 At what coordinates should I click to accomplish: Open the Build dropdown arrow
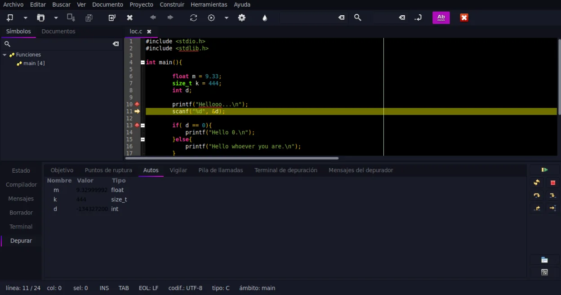click(x=227, y=18)
